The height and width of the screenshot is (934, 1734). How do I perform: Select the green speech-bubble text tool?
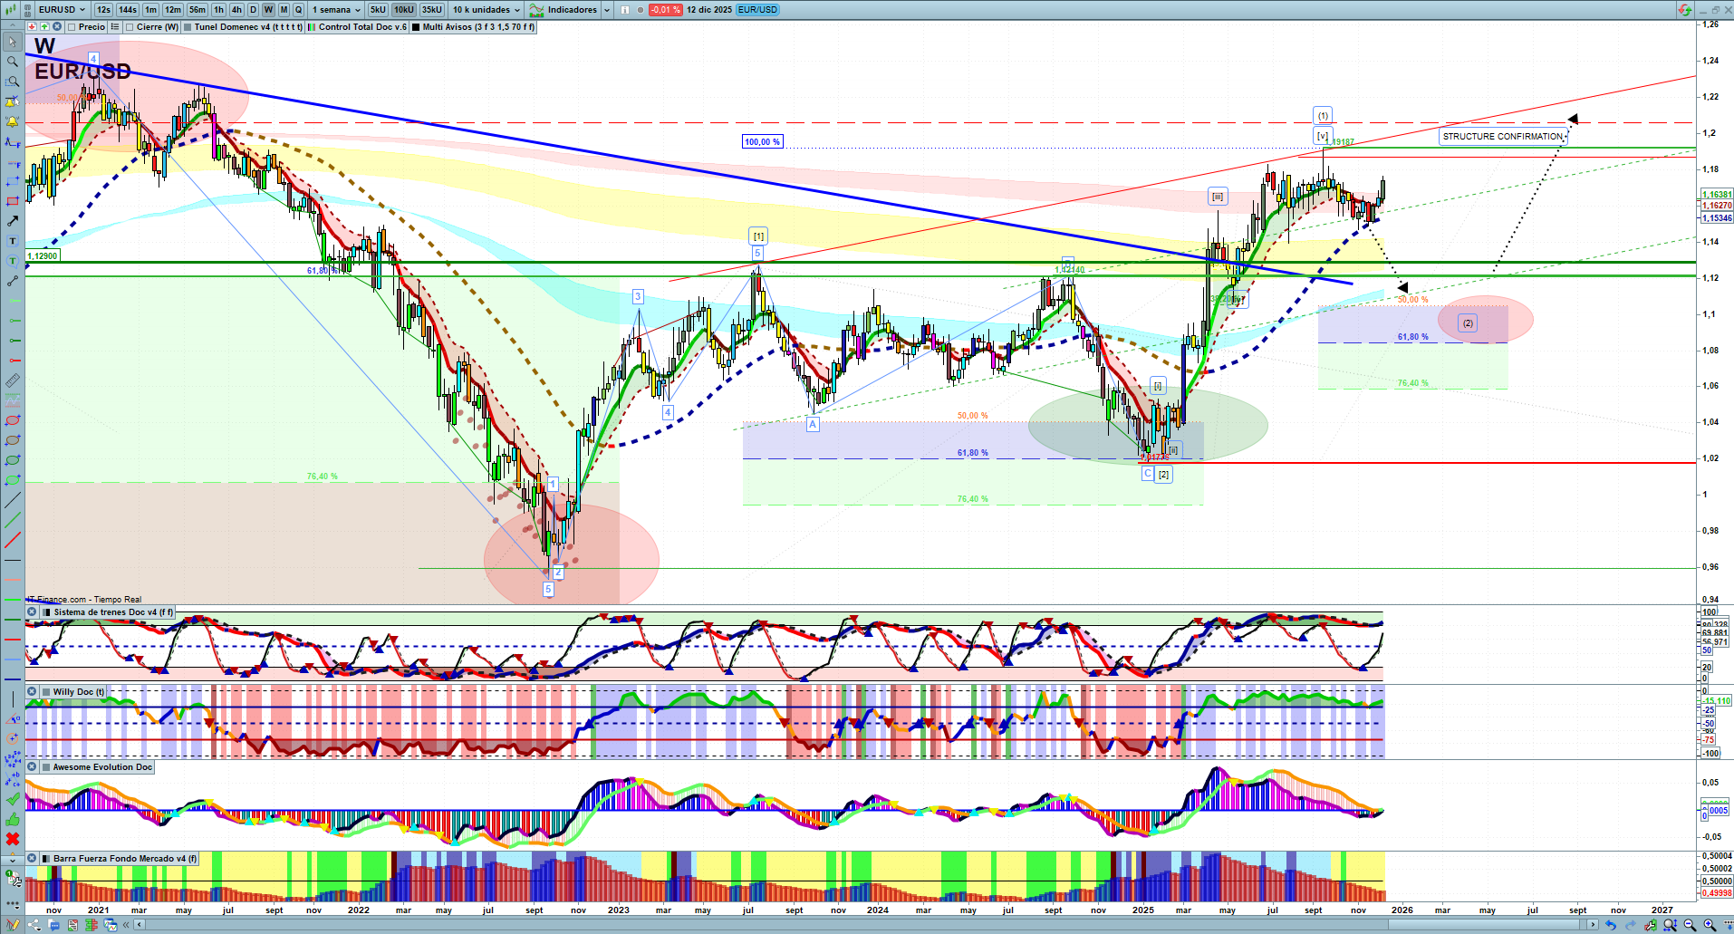point(13,261)
